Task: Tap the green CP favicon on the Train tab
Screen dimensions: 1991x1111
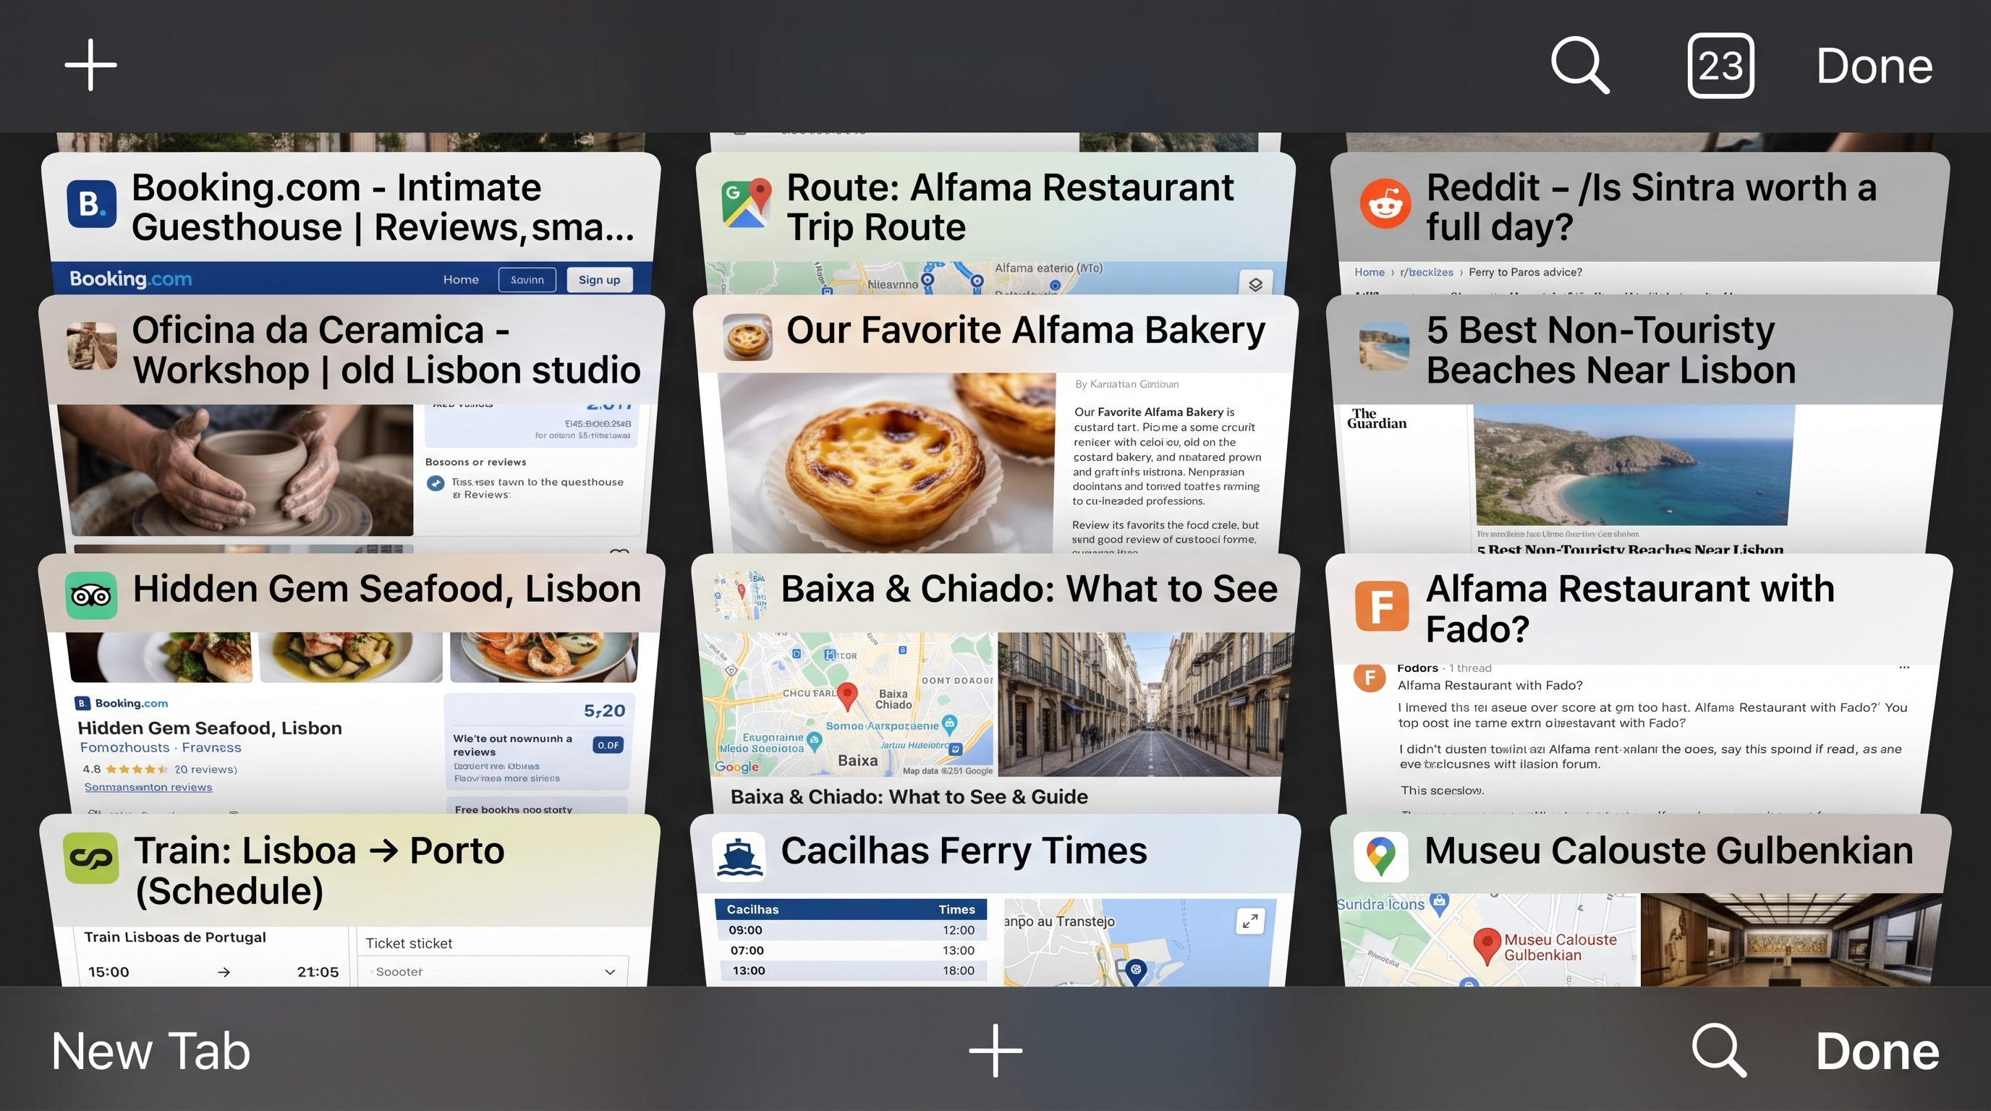Action: pyautogui.click(x=91, y=858)
